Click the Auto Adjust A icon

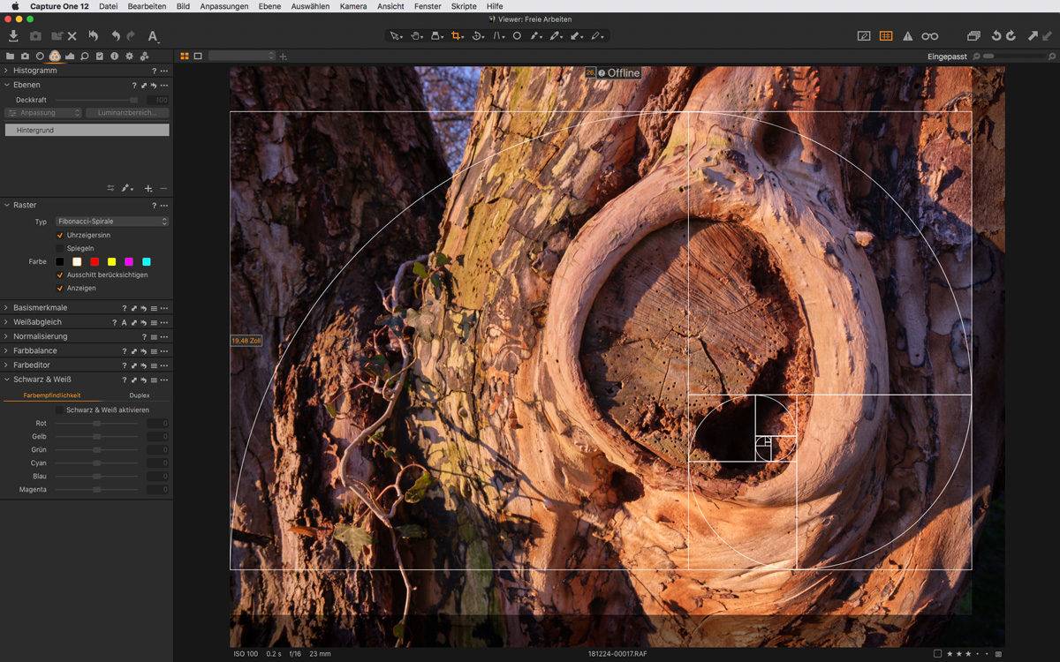point(153,36)
